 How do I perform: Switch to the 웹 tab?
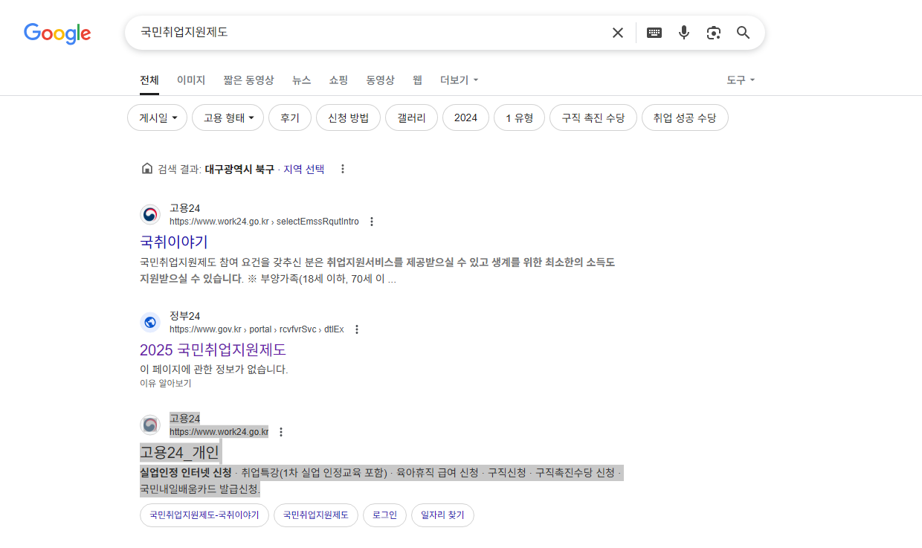(417, 80)
